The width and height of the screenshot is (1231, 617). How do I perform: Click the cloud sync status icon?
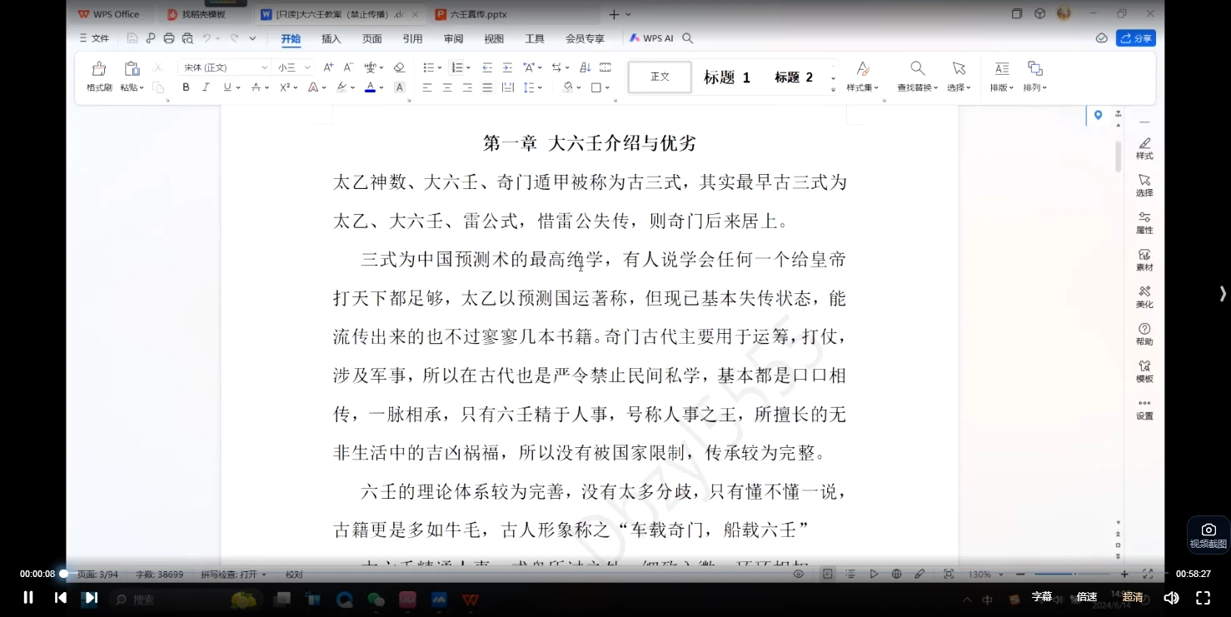click(1101, 38)
